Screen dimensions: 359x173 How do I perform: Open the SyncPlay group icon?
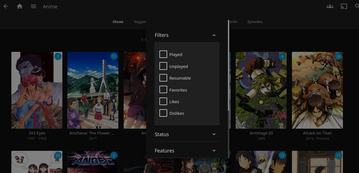click(330, 6)
